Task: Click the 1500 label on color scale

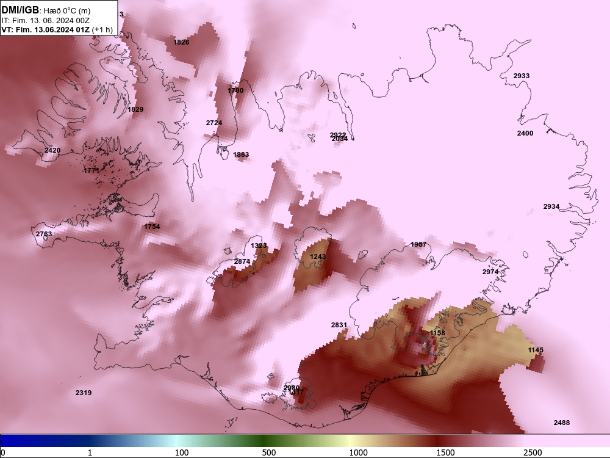Action: point(445,453)
